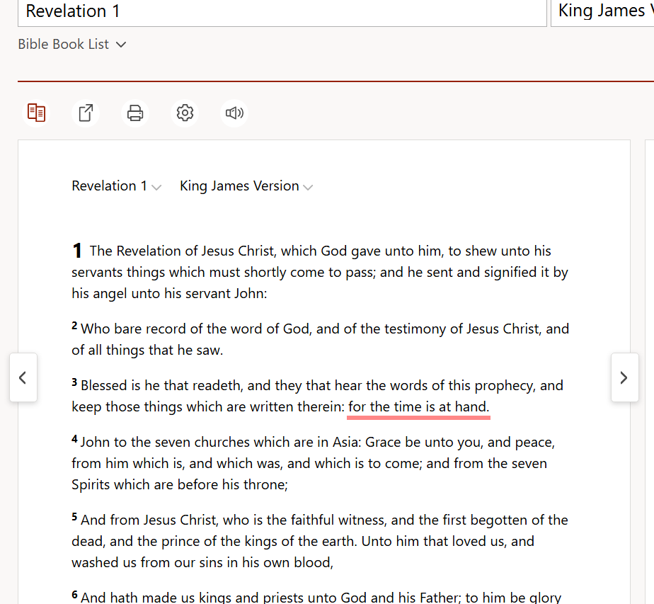Click verse number 3 superscript
654x604 pixels.
(74, 383)
